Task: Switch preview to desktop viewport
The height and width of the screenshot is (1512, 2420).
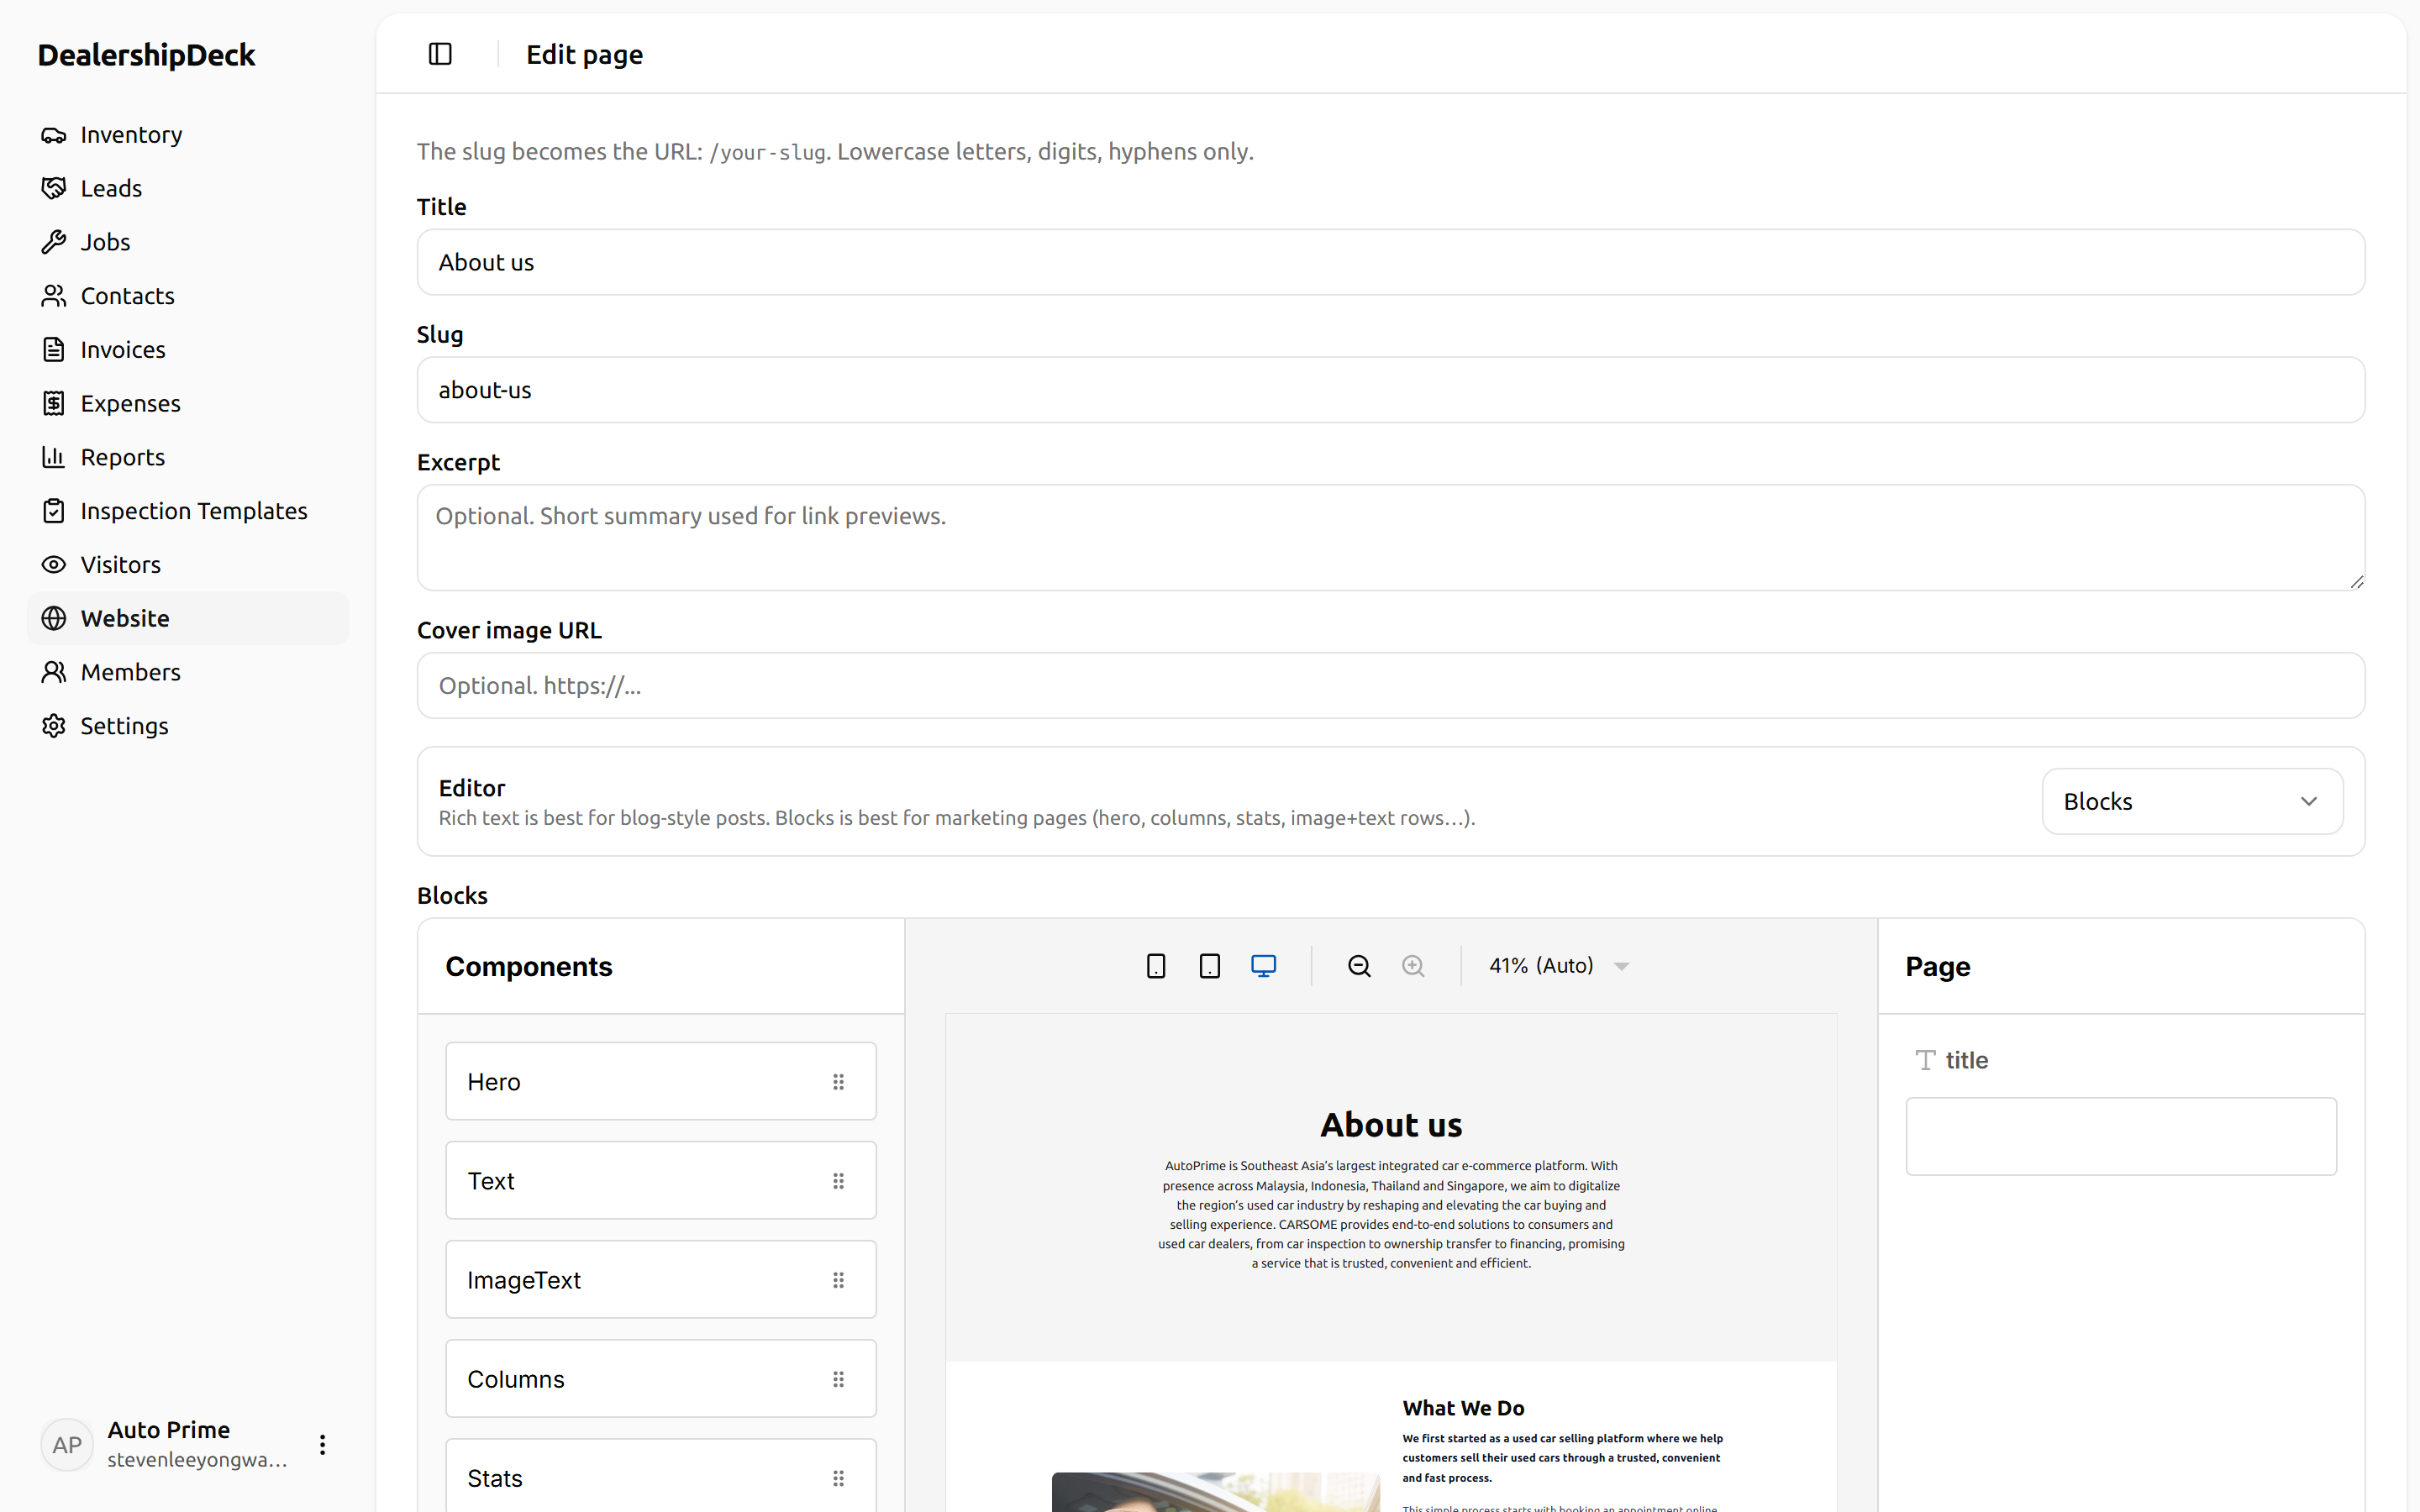Action: pyautogui.click(x=1264, y=966)
